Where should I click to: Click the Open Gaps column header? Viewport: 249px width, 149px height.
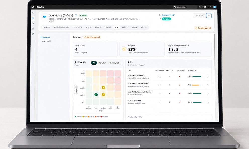[x=181, y=70]
